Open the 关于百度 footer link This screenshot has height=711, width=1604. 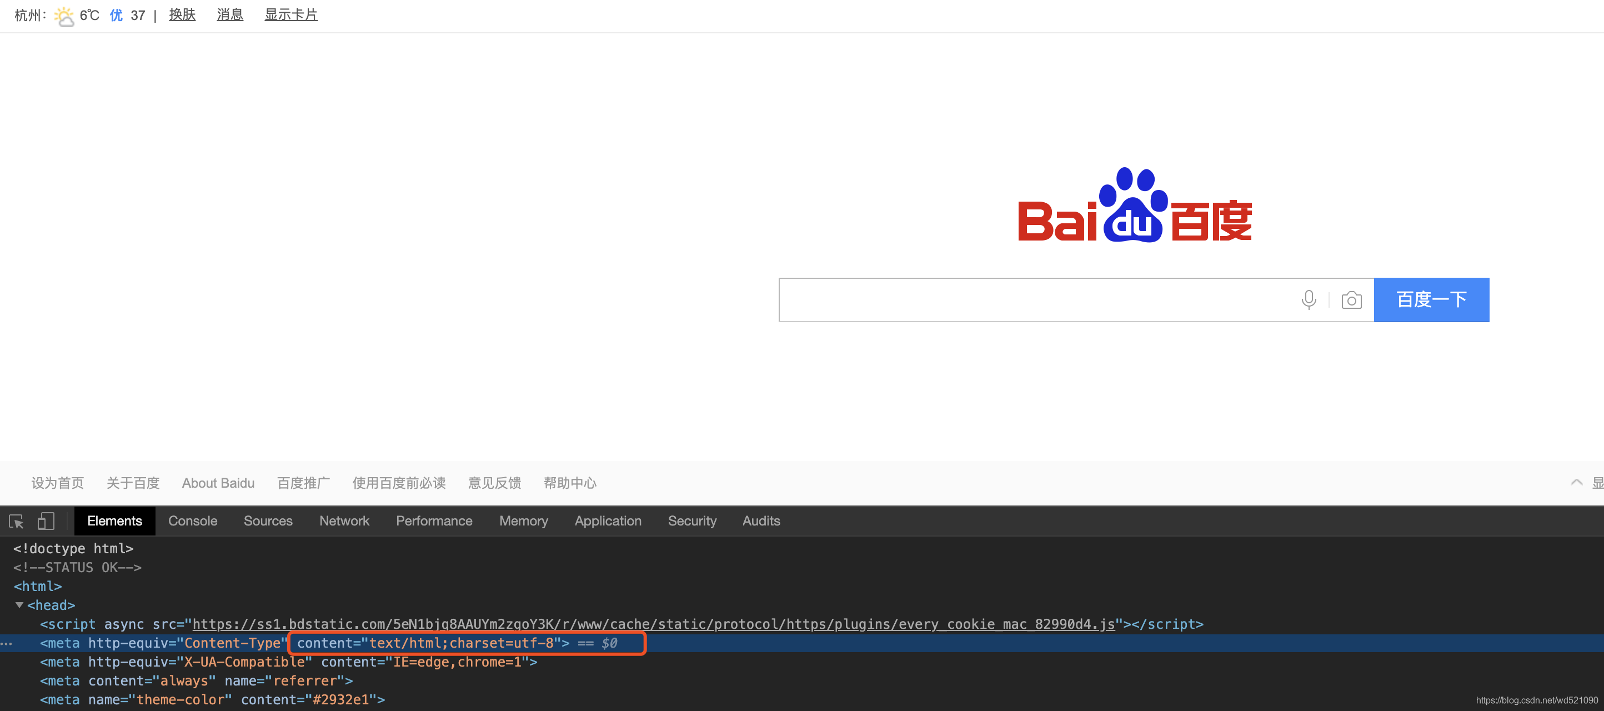[133, 483]
